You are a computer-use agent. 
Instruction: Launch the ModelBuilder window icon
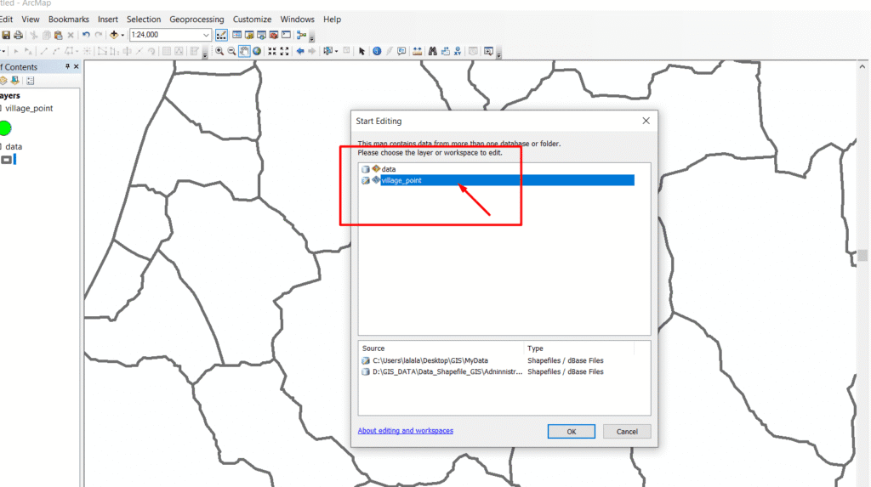[x=302, y=35]
